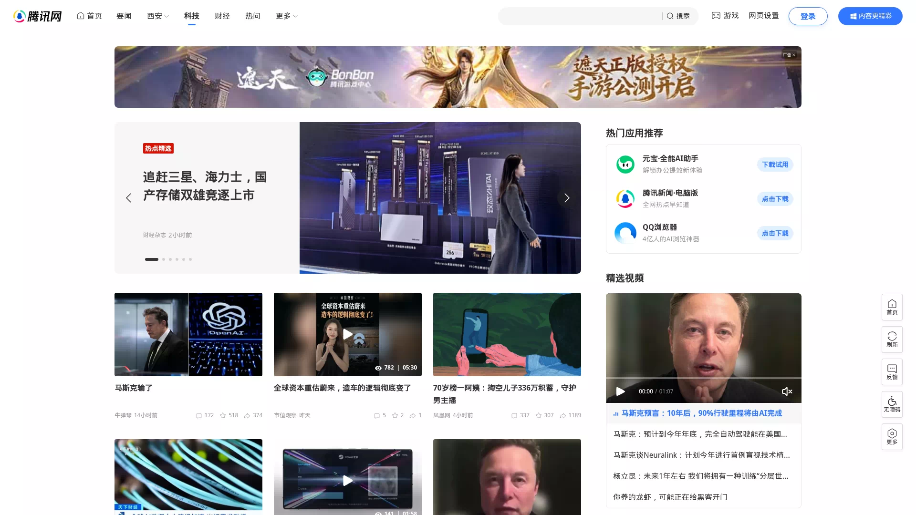Click the 内容更精彩 button
This screenshot has width=916, height=515.
870,16
